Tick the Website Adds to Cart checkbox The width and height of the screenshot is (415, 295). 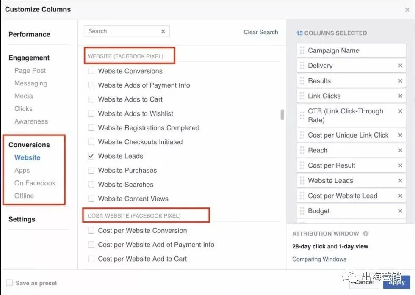[91, 99]
